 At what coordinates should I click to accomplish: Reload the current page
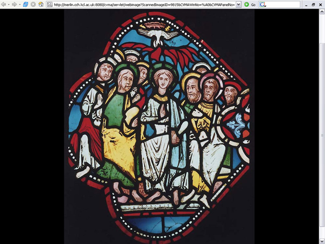(25, 4)
